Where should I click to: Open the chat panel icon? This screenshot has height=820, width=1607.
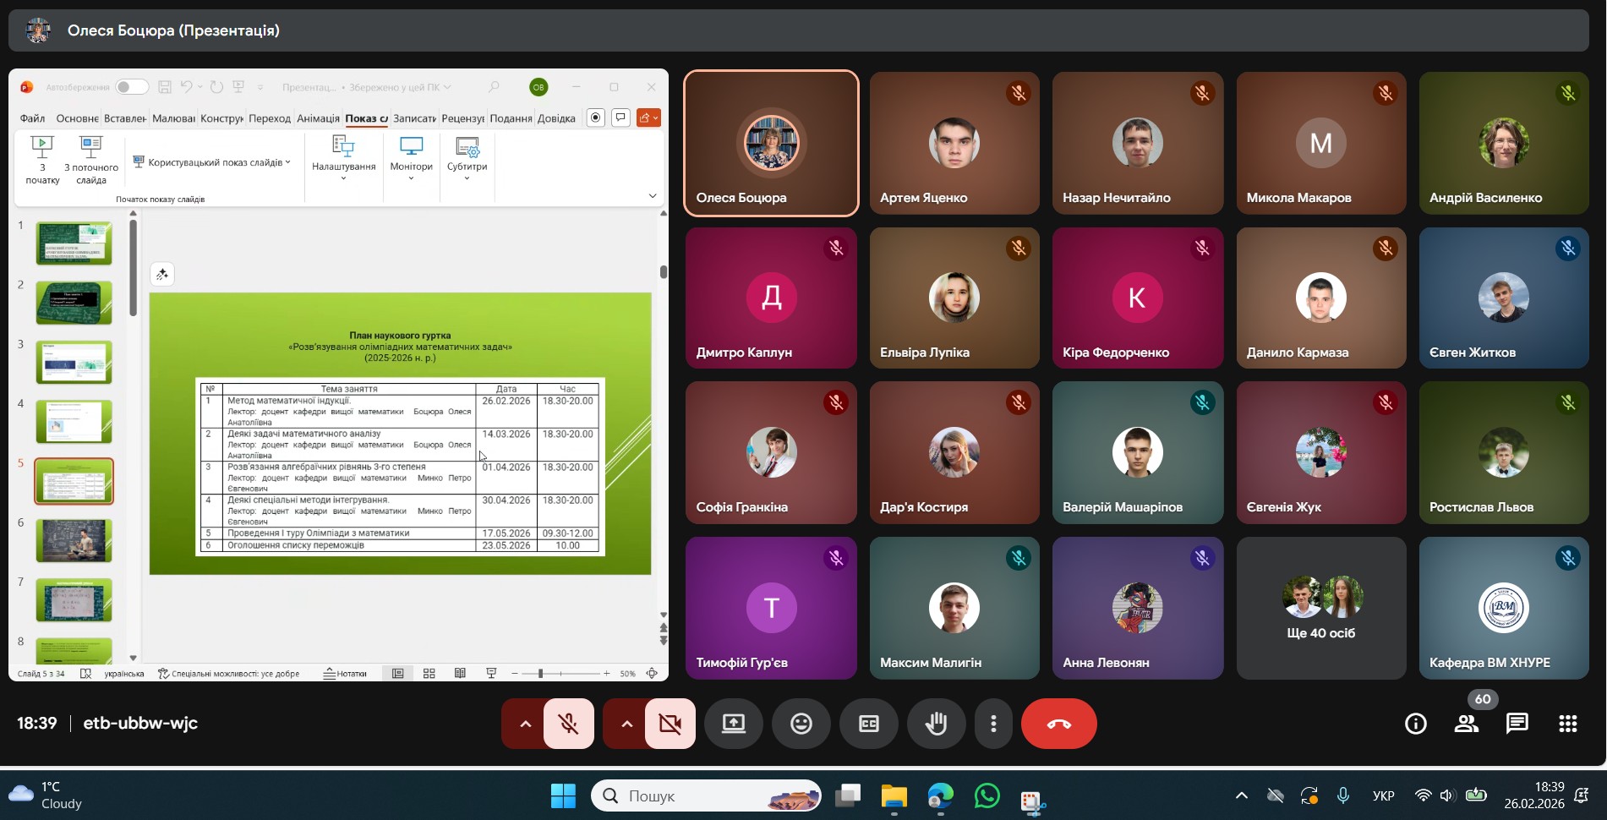1517,724
